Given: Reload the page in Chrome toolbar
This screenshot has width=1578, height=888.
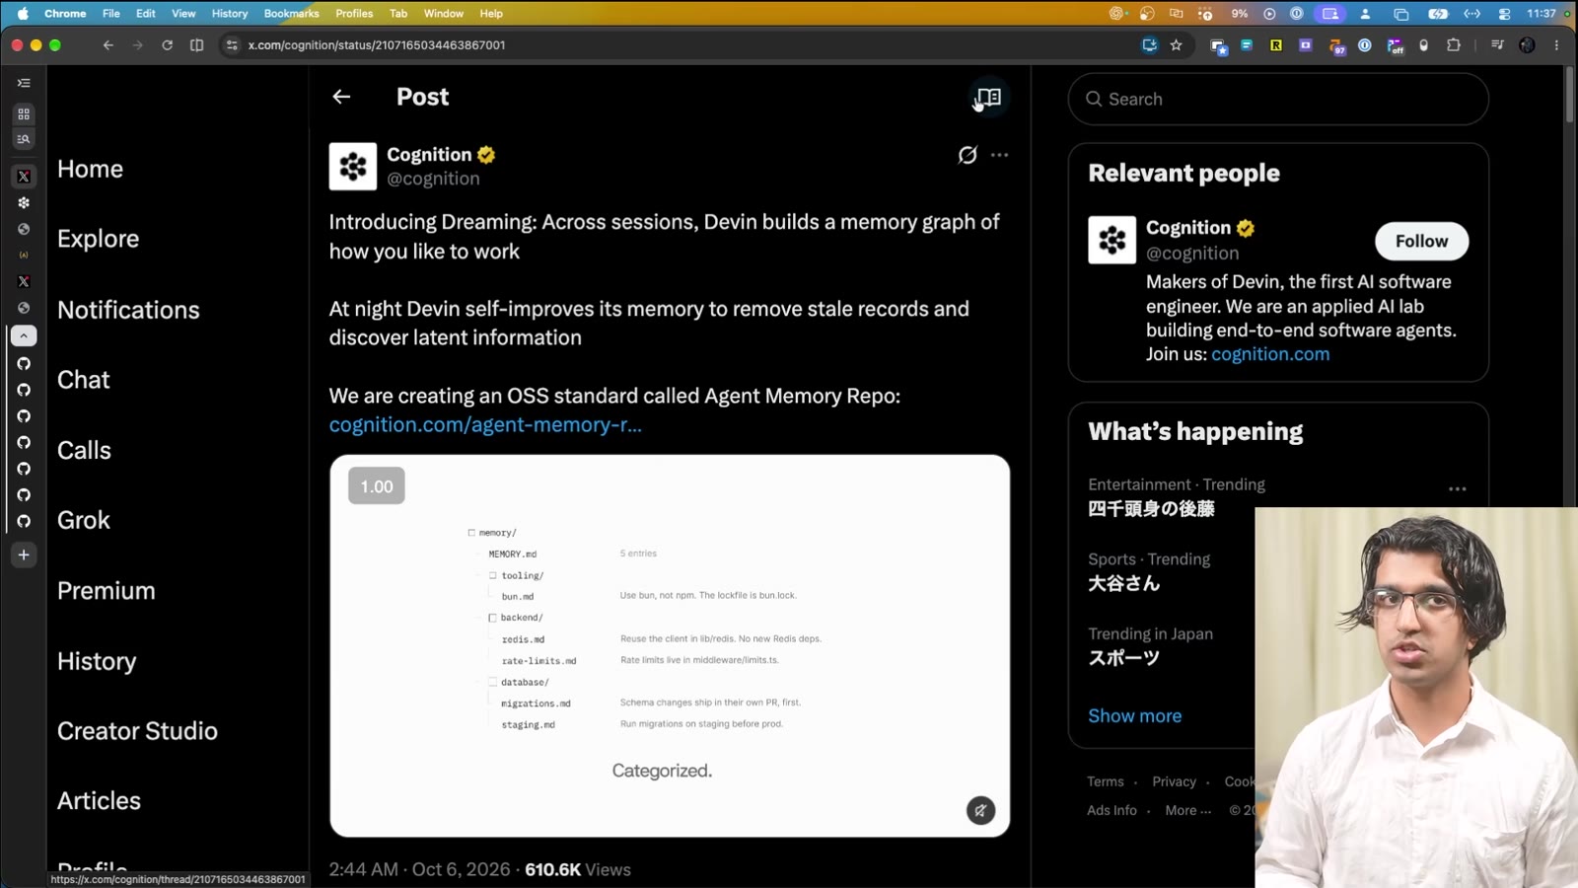Looking at the screenshot, I should (167, 45).
